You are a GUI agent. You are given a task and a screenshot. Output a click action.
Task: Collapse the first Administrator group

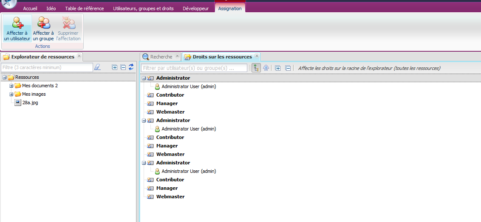[144, 78]
